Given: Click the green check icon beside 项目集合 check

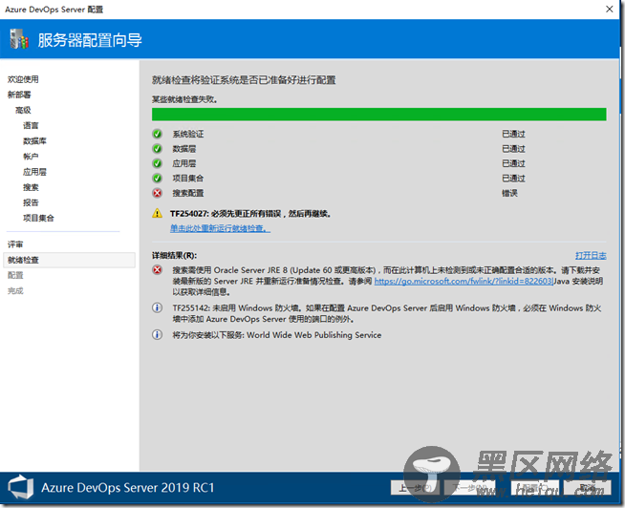Looking at the screenshot, I should pyautogui.click(x=158, y=179).
